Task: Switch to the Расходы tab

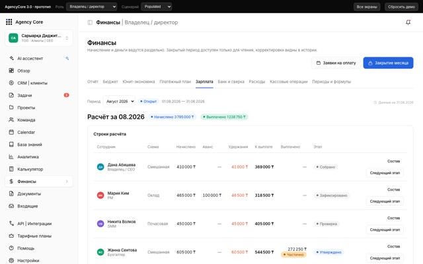Action: coord(257,82)
